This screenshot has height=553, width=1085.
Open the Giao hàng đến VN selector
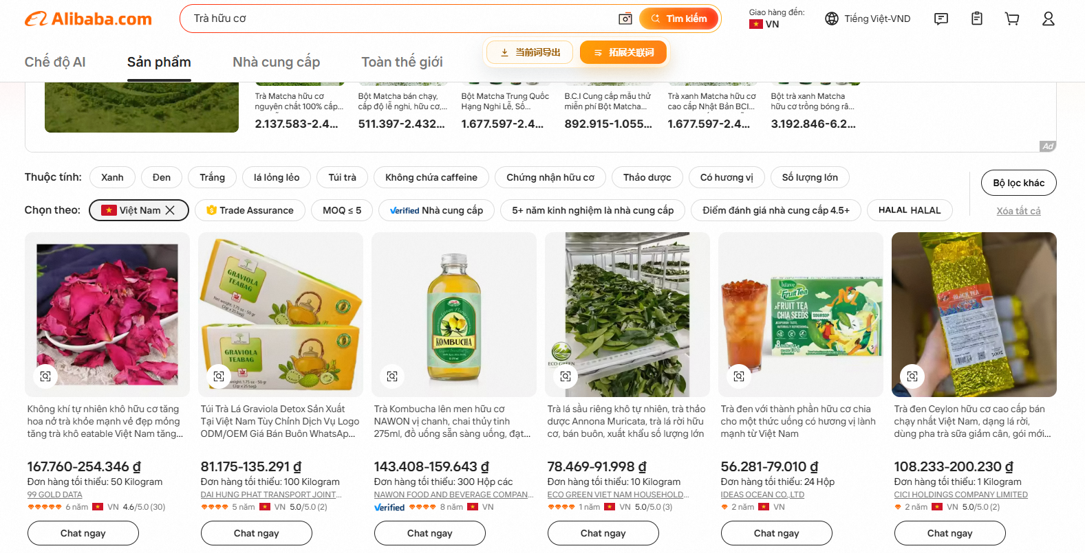(776, 19)
